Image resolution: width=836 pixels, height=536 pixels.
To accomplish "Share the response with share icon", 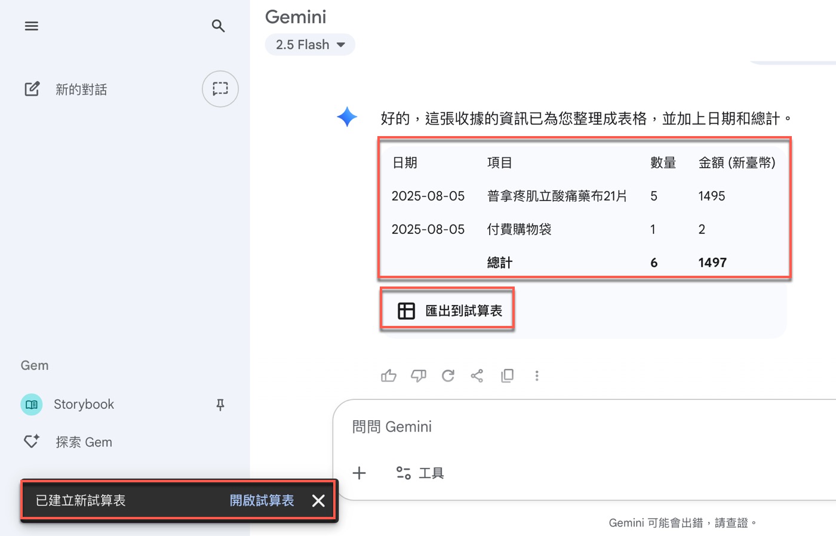I will click(477, 375).
